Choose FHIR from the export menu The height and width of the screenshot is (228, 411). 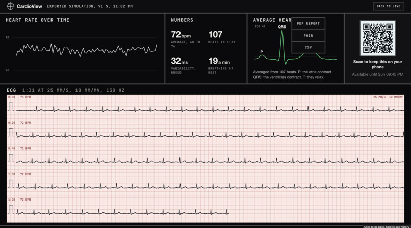point(308,36)
